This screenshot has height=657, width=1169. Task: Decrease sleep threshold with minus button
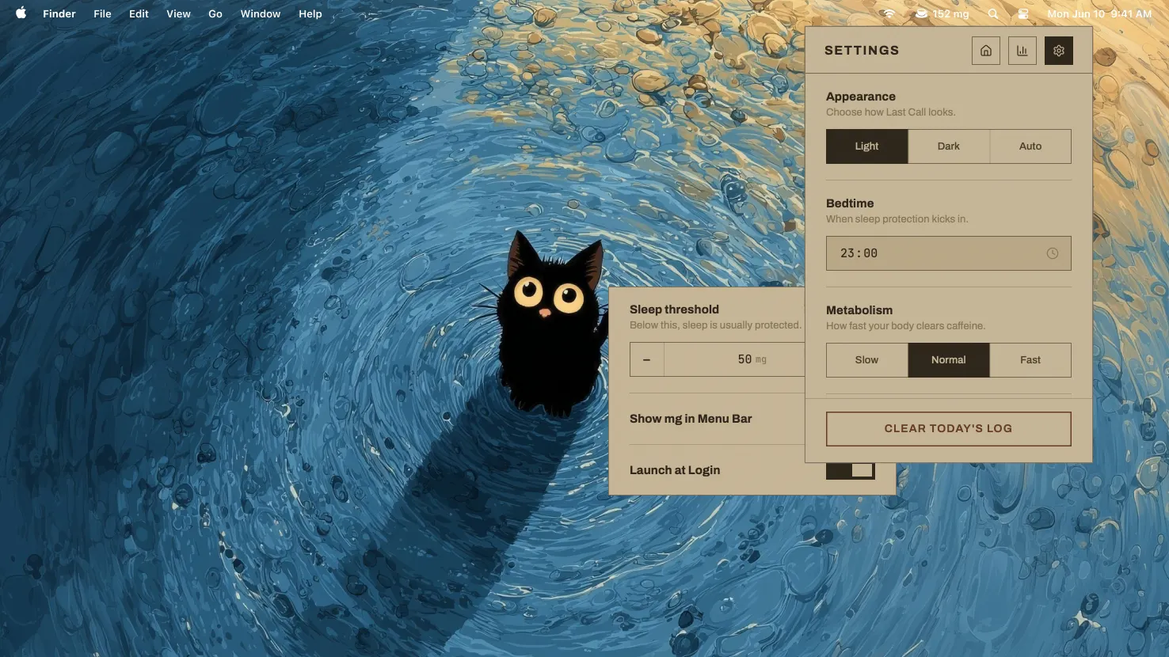coord(647,359)
